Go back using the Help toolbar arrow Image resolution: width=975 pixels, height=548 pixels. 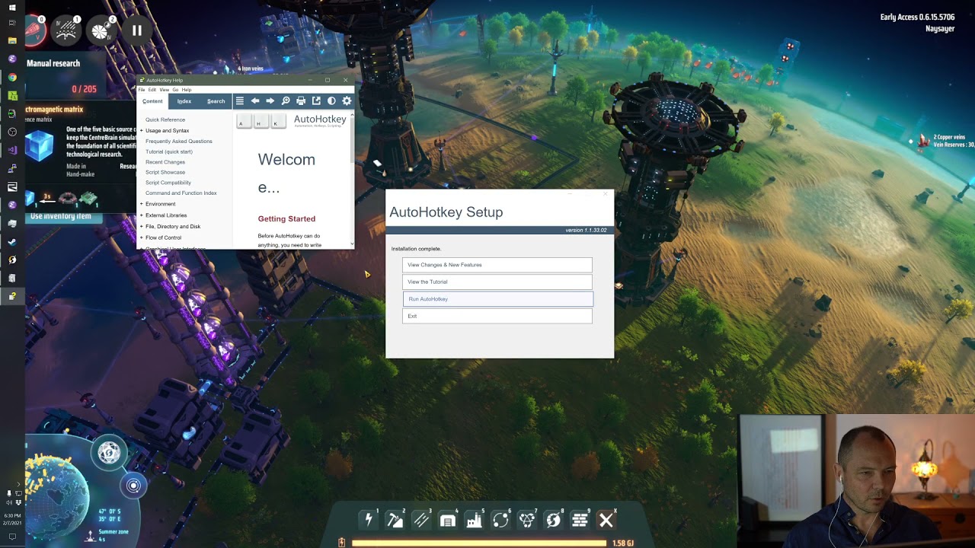pyautogui.click(x=255, y=100)
